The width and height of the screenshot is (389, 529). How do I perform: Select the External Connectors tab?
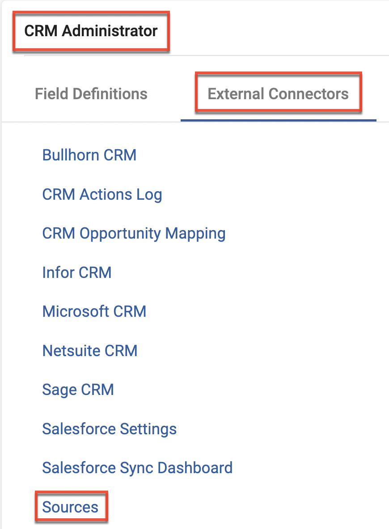click(x=278, y=94)
